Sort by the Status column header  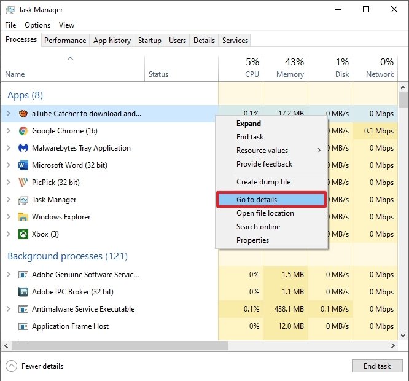[181, 69]
